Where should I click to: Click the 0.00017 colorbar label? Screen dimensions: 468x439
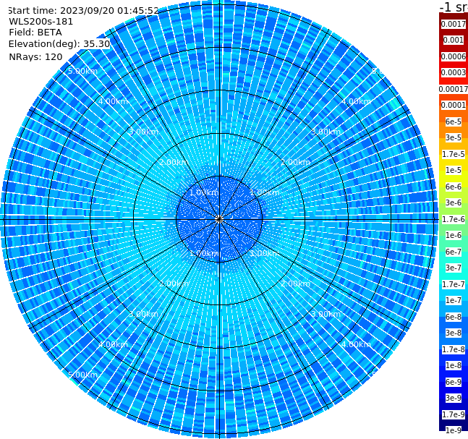coord(454,89)
